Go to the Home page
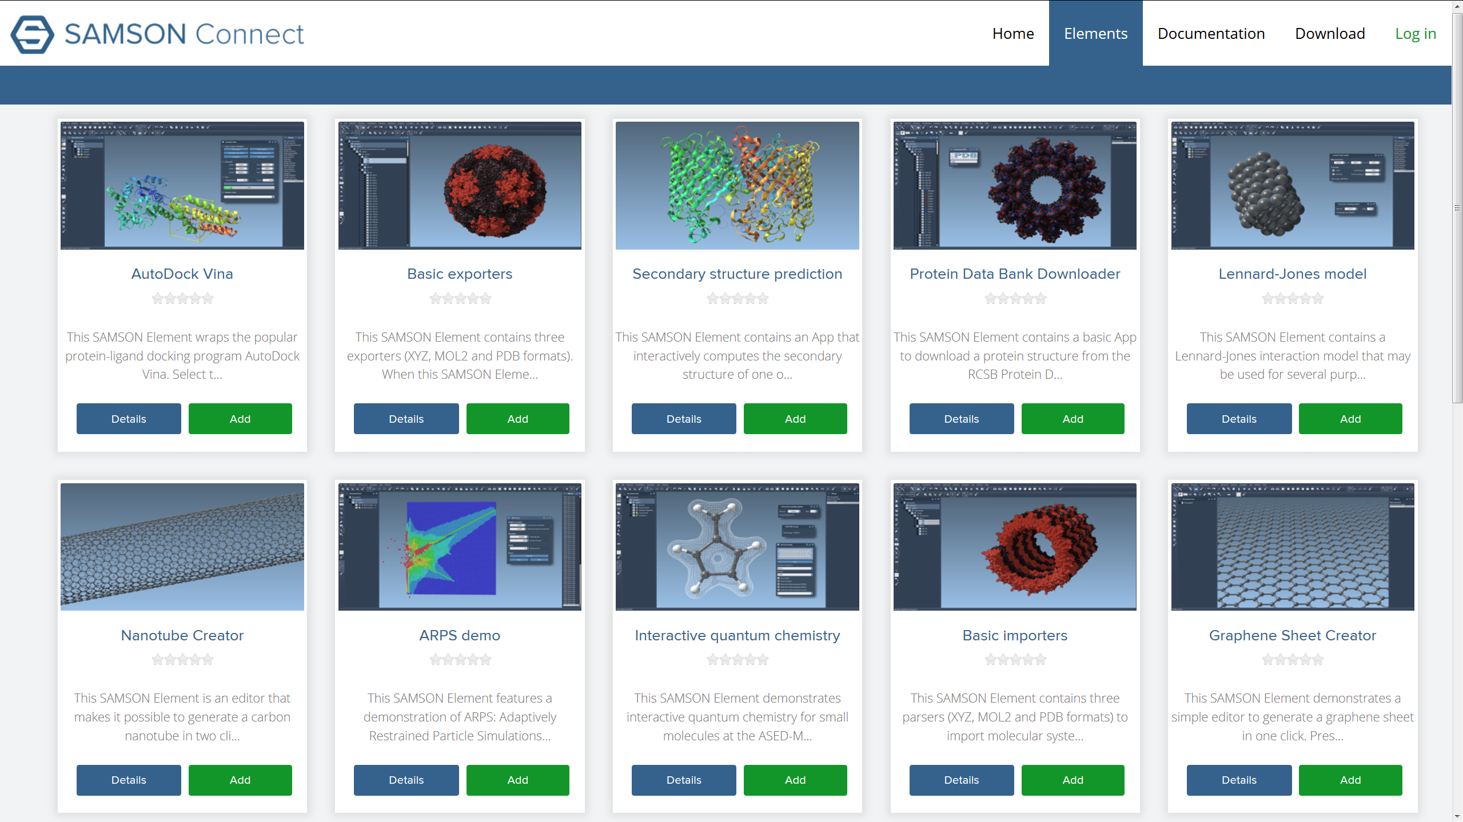This screenshot has width=1463, height=822. click(1012, 33)
